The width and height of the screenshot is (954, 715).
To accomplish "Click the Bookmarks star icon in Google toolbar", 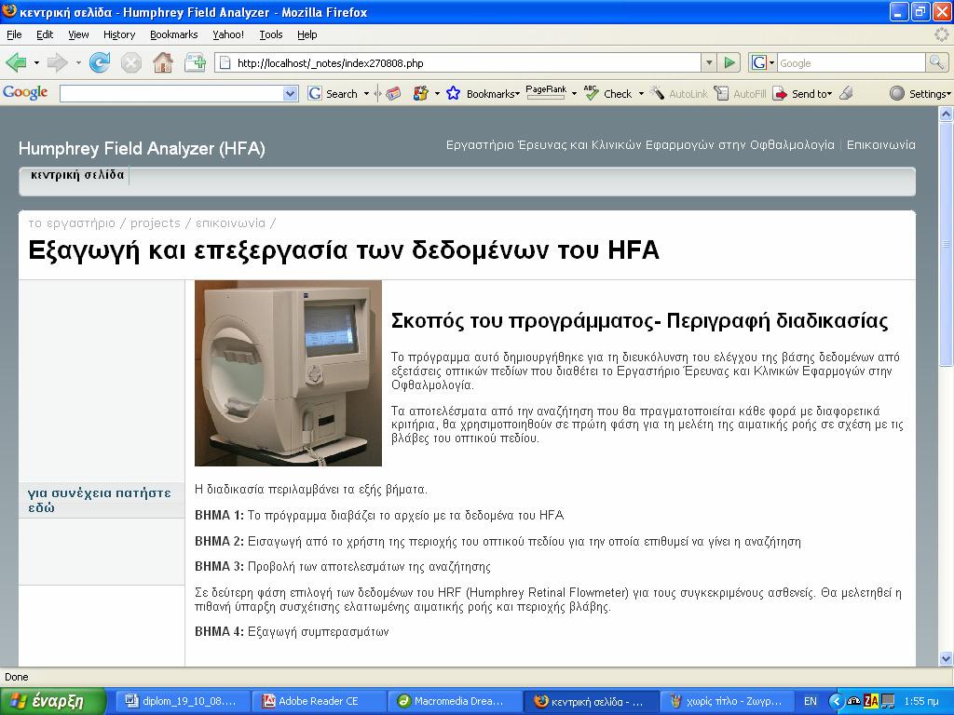I will [x=453, y=94].
